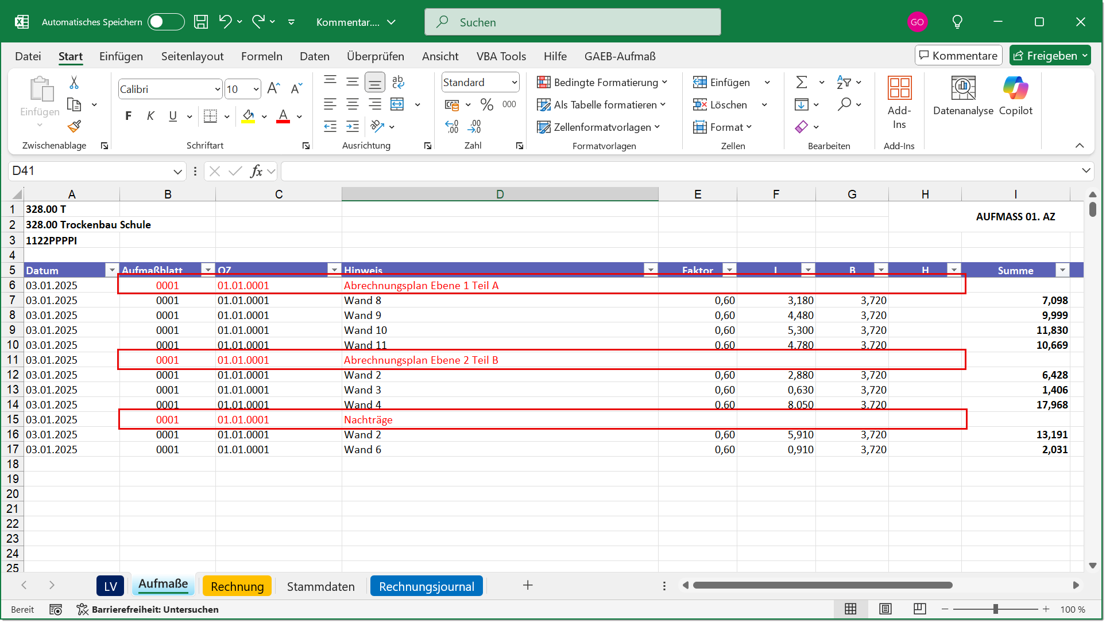Click the Datenanalyse icon
This screenshot has width=1106, height=623.
click(963, 96)
